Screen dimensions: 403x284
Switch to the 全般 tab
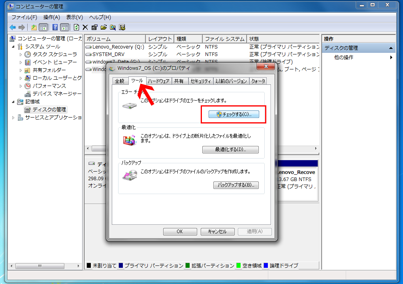(120, 81)
